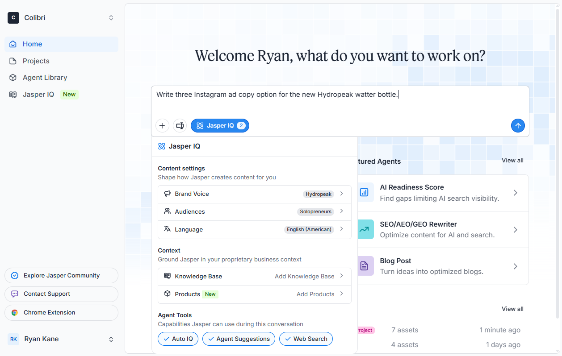Screen dimensions: 562x356
Task: Expand the Blog Post chevron
Action: pyautogui.click(x=515, y=266)
